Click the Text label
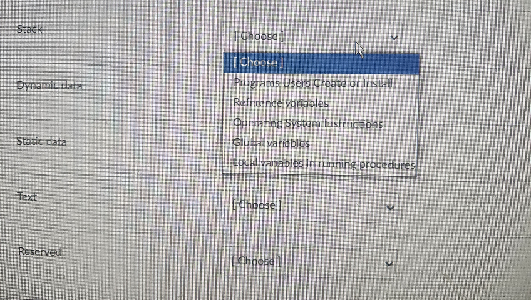This screenshot has width=531, height=300. (x=27, y=197)
